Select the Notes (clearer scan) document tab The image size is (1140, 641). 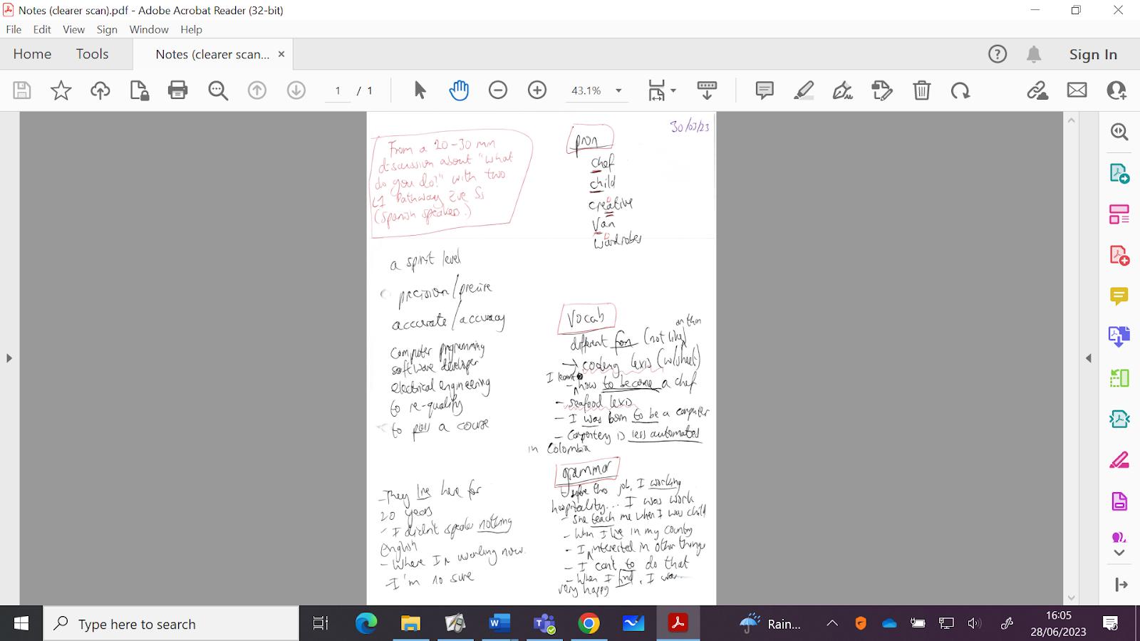pos(212,54)
